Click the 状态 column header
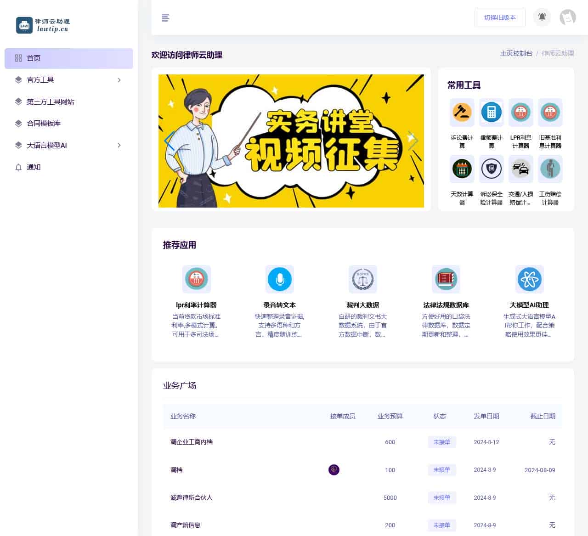The height and width of the screenshot is (536, 588). tap(440, 416)
